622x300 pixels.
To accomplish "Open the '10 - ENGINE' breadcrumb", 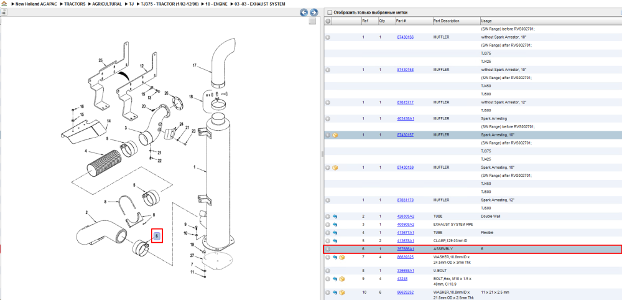I will click(216, 4).
